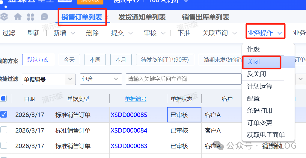Switch to the 发货通知单列表 tab
The height and width of the screenshot is (158, 306).
click(x=142, y=17)
